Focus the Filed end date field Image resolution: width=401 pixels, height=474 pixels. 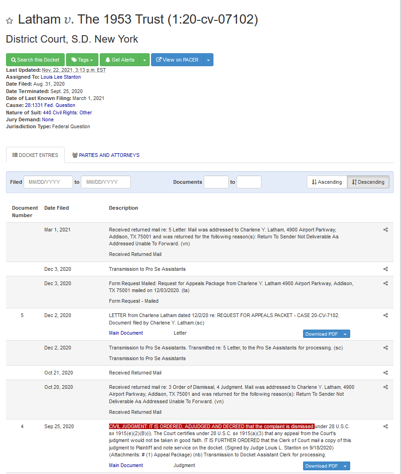[106, 182]
